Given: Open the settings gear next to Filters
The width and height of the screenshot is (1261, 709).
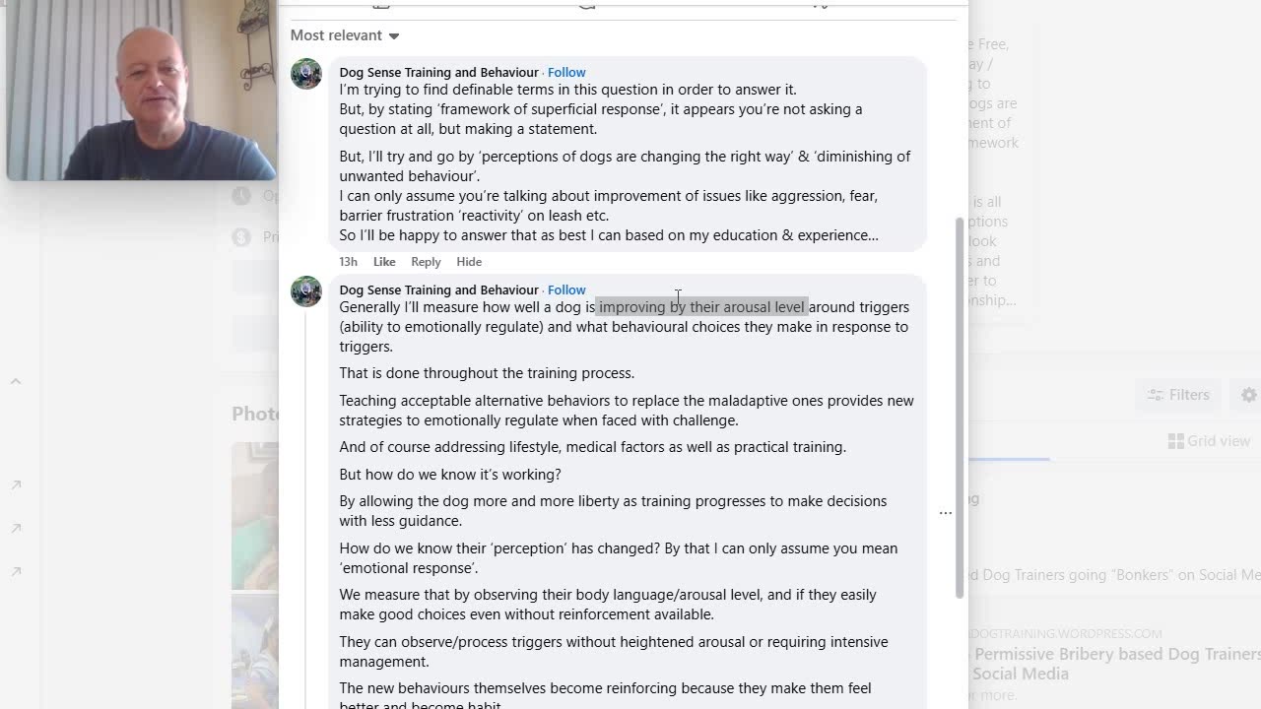Looking at the screenshot, I should [1248, 395].
